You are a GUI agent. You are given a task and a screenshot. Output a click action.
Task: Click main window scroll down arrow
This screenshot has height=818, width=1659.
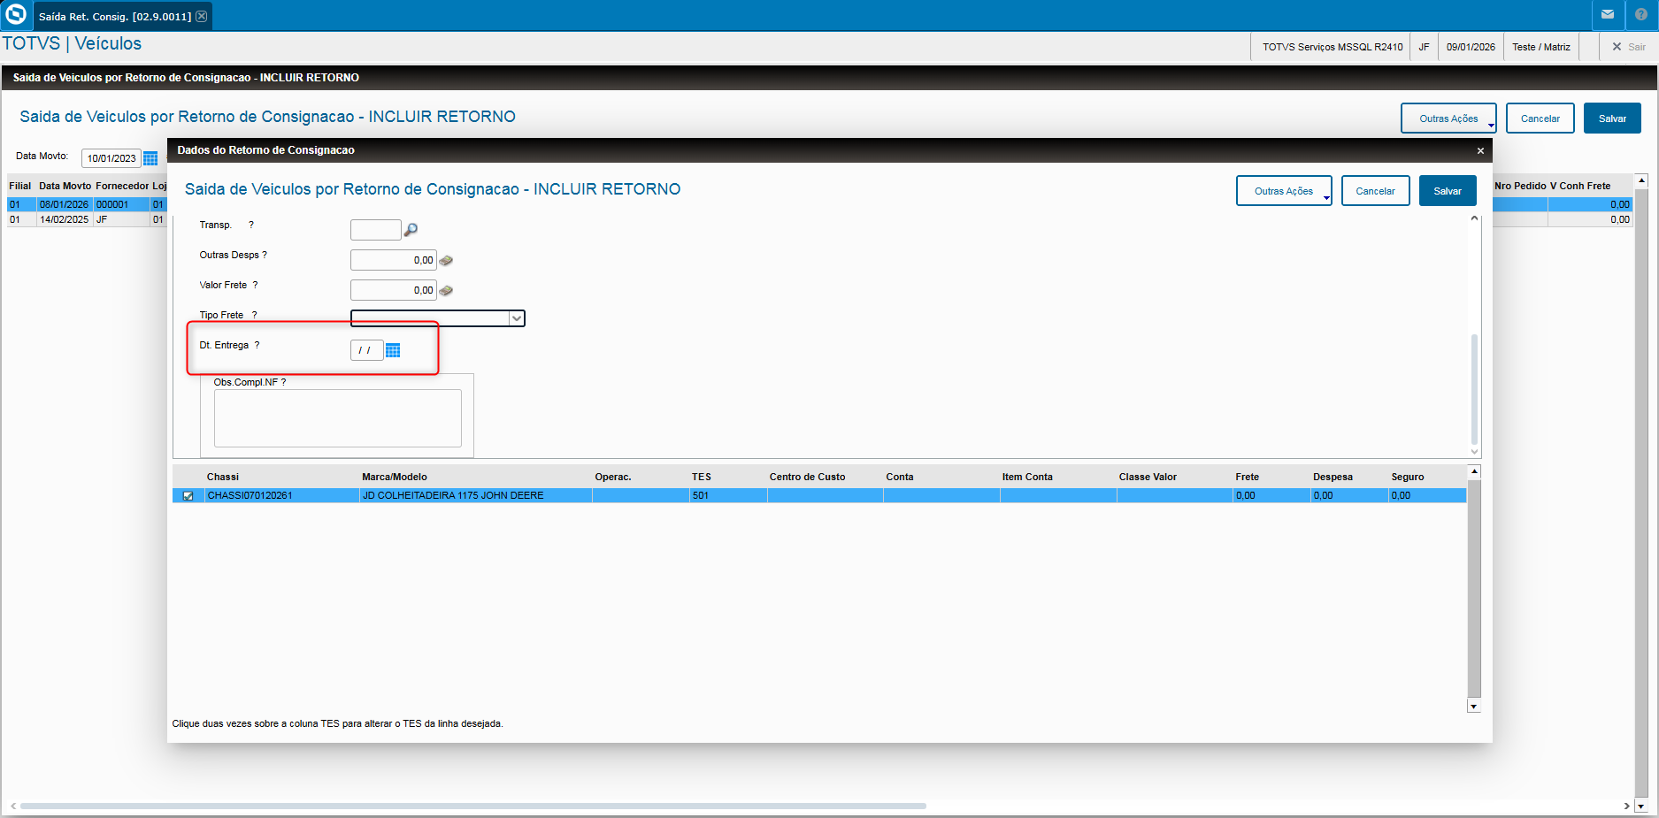pos(1642,807)
